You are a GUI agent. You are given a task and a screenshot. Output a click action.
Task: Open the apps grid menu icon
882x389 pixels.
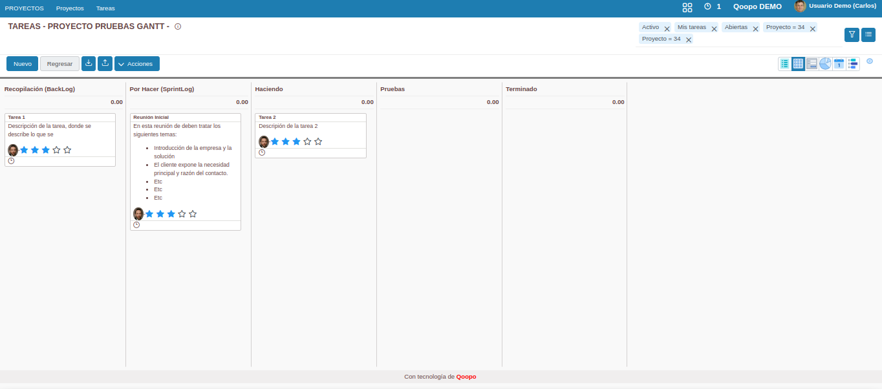[687, 7]
